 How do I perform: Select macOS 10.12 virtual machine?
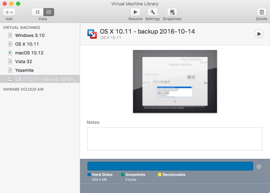(x=40, y=53)
